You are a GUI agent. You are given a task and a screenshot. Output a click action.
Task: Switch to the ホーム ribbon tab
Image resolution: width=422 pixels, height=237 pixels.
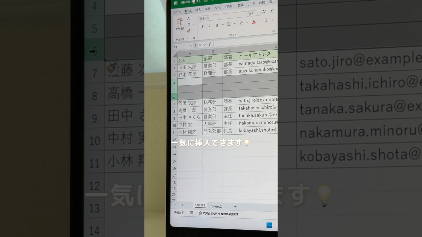coord(188,11)
